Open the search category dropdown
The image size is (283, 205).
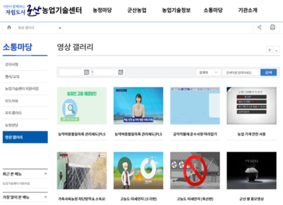click(208, 73)
